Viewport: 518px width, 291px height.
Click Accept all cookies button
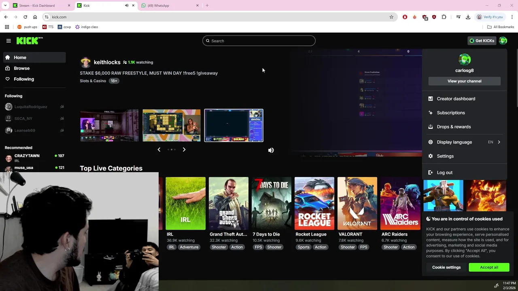tap(489, 267)
